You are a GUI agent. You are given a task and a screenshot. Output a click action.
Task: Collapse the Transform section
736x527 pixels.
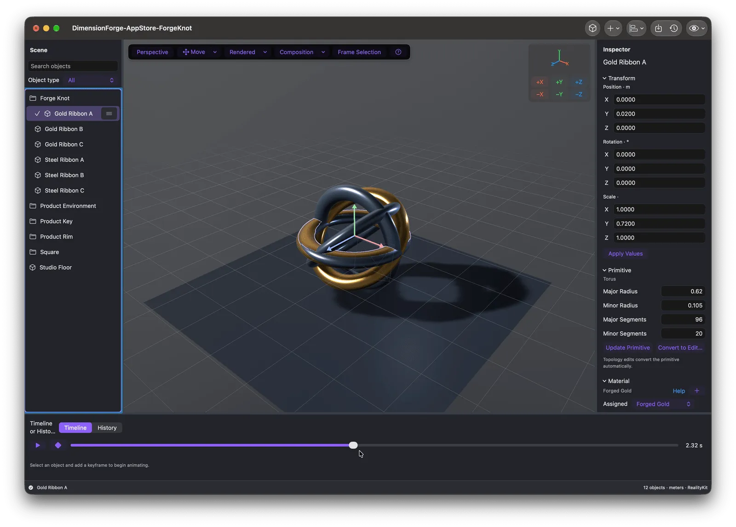tap(604, 78)
